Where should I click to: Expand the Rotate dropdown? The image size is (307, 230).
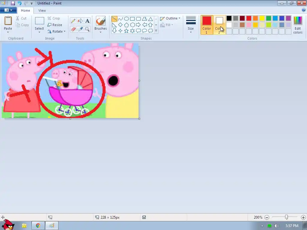[x=65, y=31]
